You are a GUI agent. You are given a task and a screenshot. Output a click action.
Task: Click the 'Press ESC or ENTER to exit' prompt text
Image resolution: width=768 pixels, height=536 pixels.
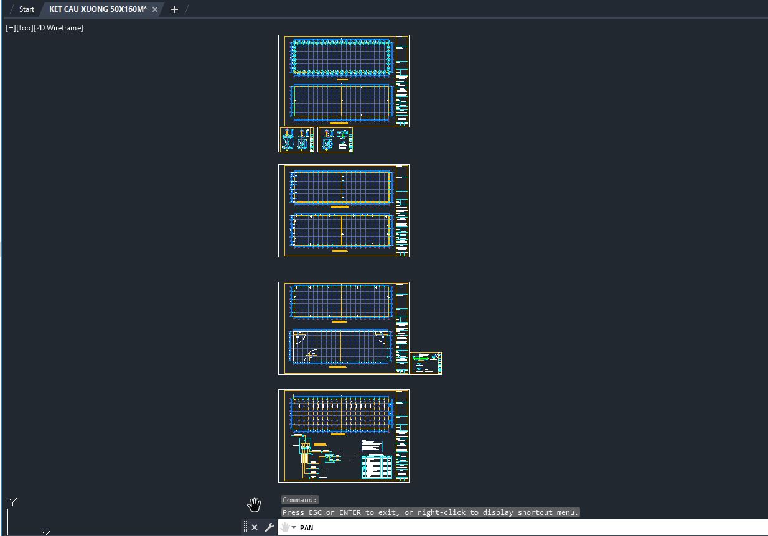[431, 512]
